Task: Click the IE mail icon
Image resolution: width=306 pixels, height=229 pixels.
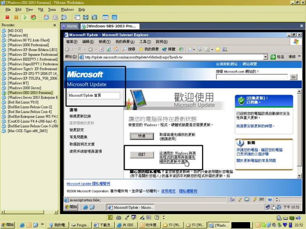Action: 190,49
